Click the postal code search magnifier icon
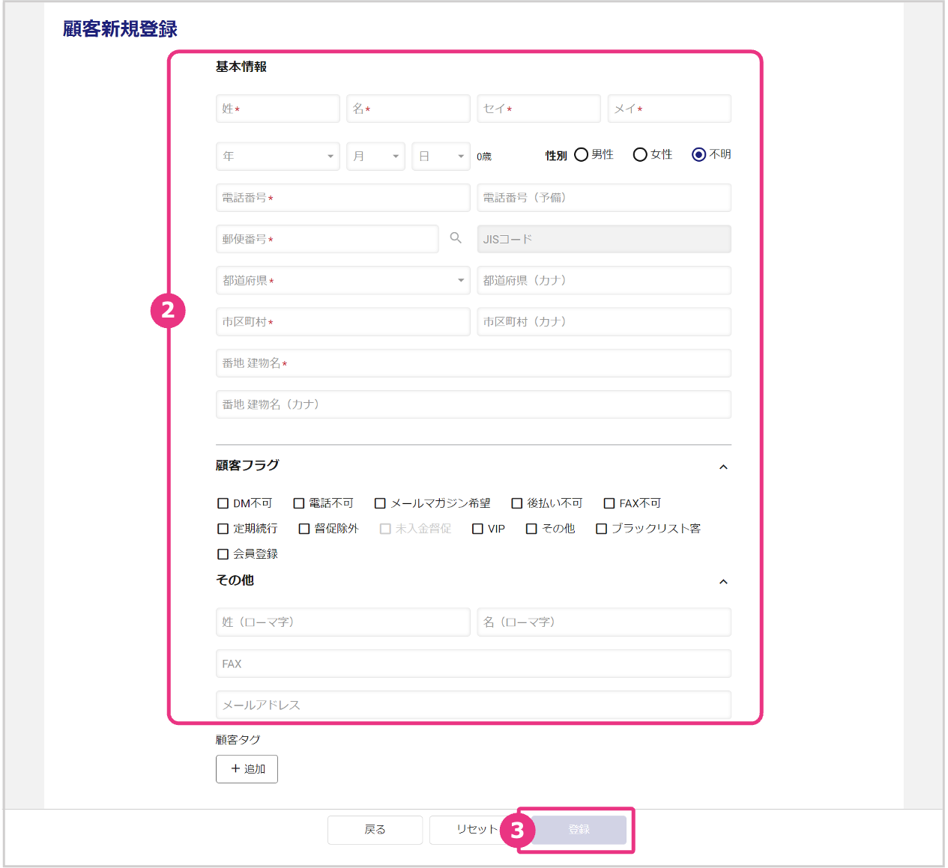 [456, 238]
